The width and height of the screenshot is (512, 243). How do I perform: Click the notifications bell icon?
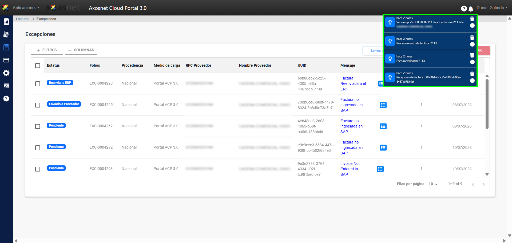tap(471, 9)
